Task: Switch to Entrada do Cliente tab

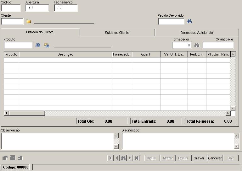Action: tap(40, 32)
